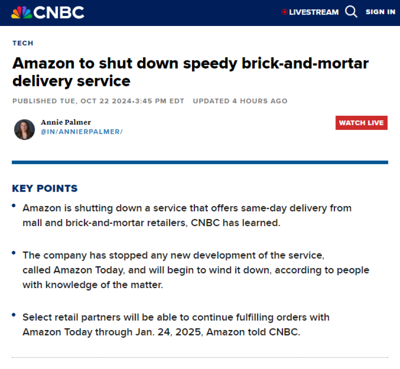Click the dotted separator below key points
400x369 pixels.
tap(200, 358)
